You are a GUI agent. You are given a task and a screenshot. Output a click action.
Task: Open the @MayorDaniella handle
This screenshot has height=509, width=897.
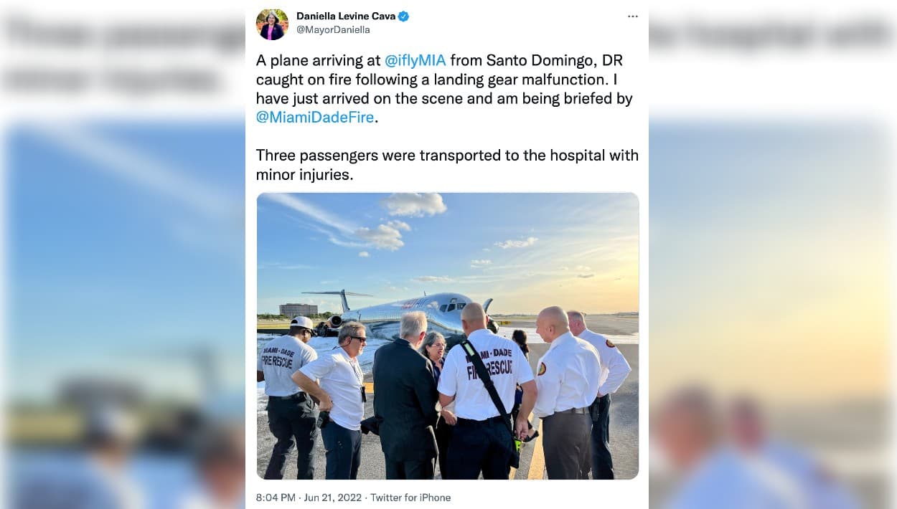[333, 30]
